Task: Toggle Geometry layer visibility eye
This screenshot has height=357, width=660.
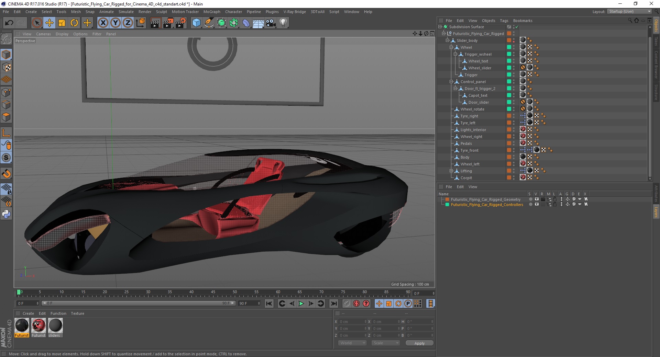Action: (x=537, y=199)
